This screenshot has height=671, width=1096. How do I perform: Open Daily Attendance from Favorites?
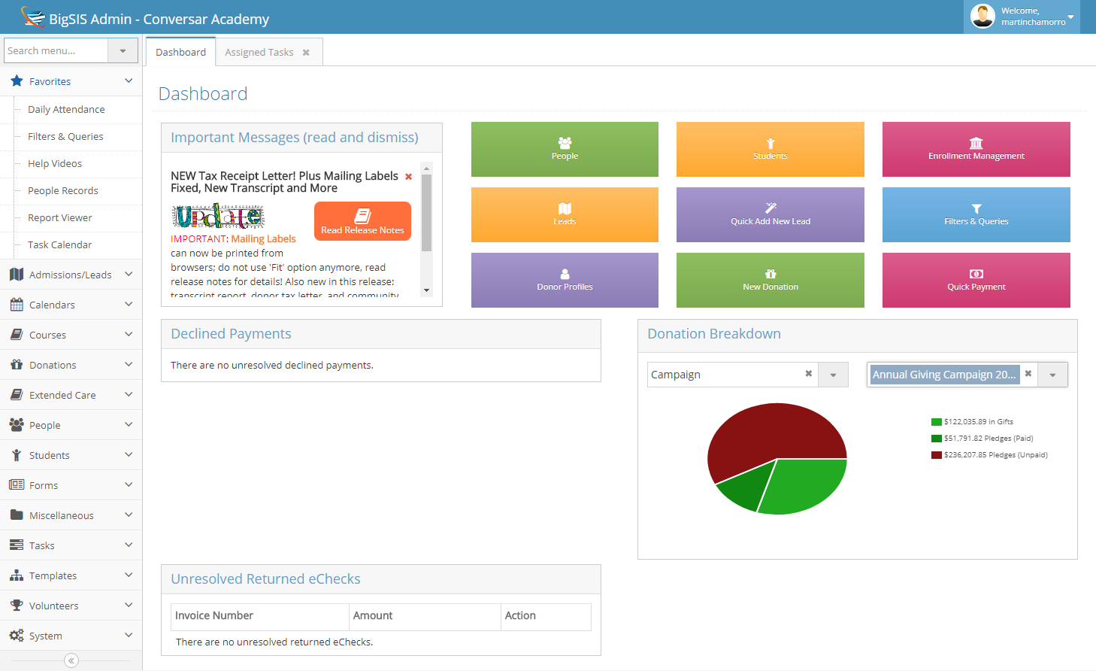66,109
